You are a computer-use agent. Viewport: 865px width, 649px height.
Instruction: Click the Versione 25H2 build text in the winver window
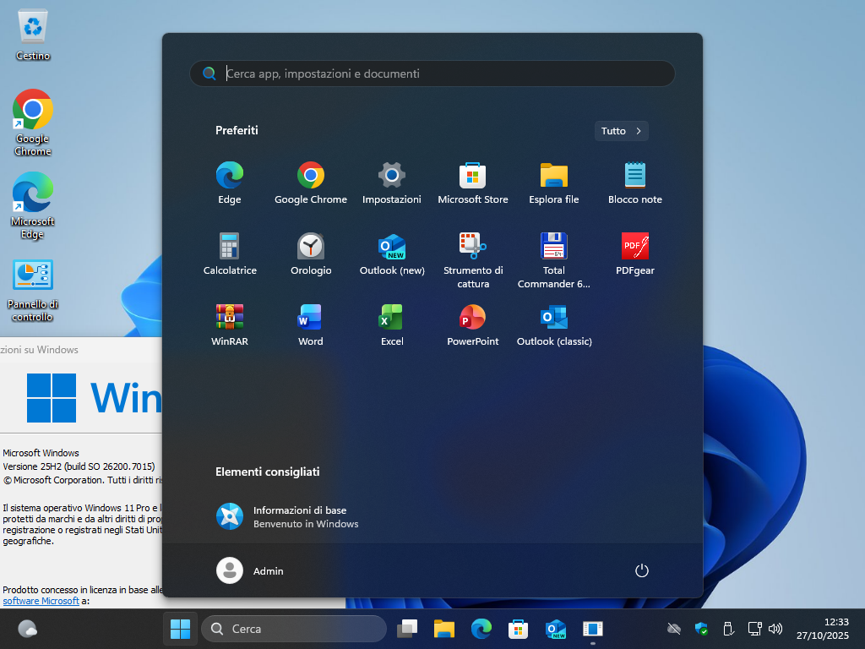79,466
